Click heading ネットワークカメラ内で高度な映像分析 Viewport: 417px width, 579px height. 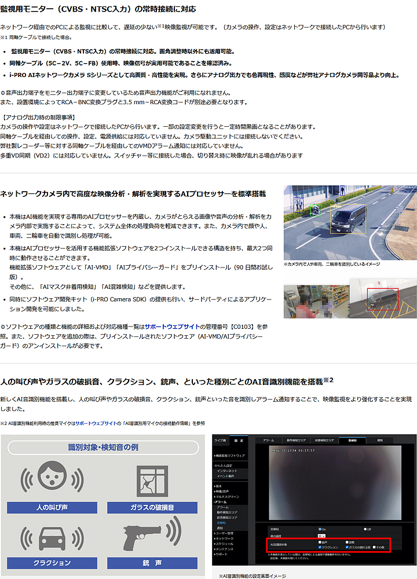pos(133,194)
